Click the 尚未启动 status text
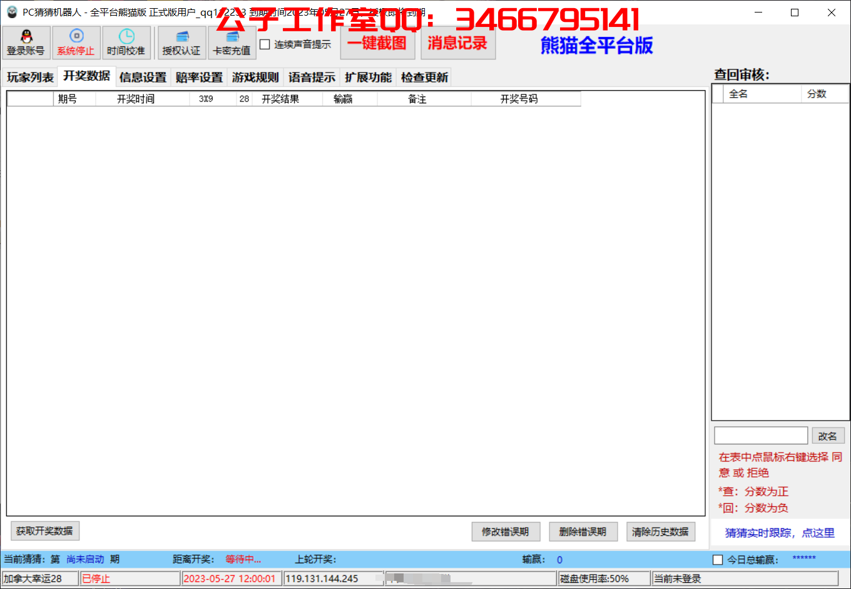The image size is (851, 589). [x=85, y=560]
